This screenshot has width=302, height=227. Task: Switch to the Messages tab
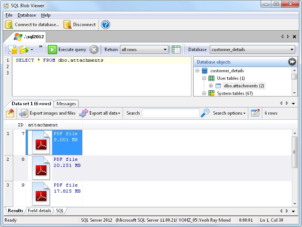point(66,103)
